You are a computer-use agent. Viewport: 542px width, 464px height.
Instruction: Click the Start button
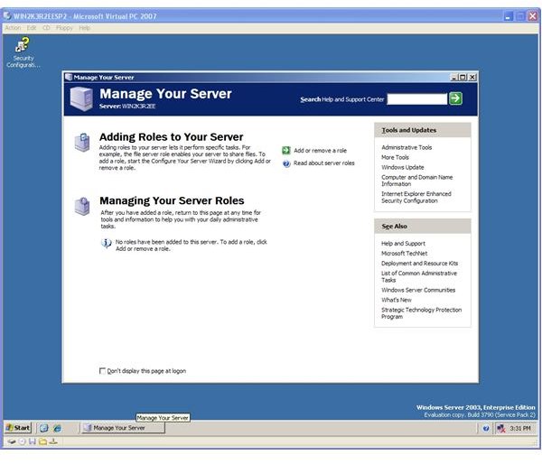pyautogui.click(x=18, y=428)
